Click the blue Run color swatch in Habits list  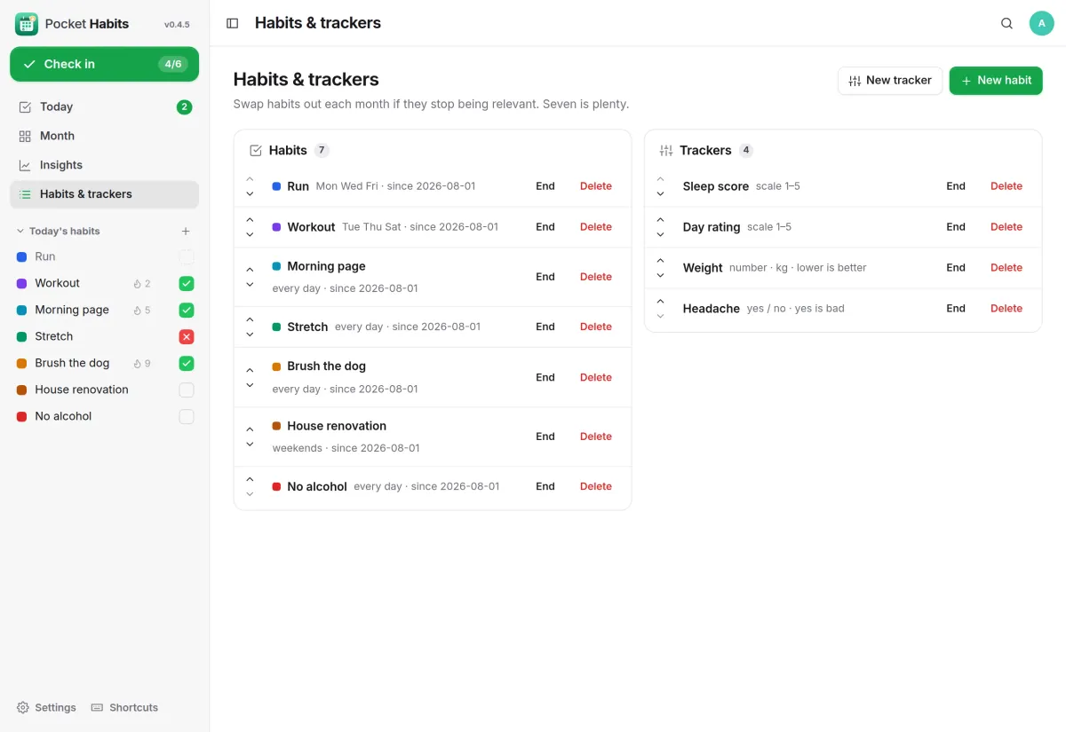277,186
